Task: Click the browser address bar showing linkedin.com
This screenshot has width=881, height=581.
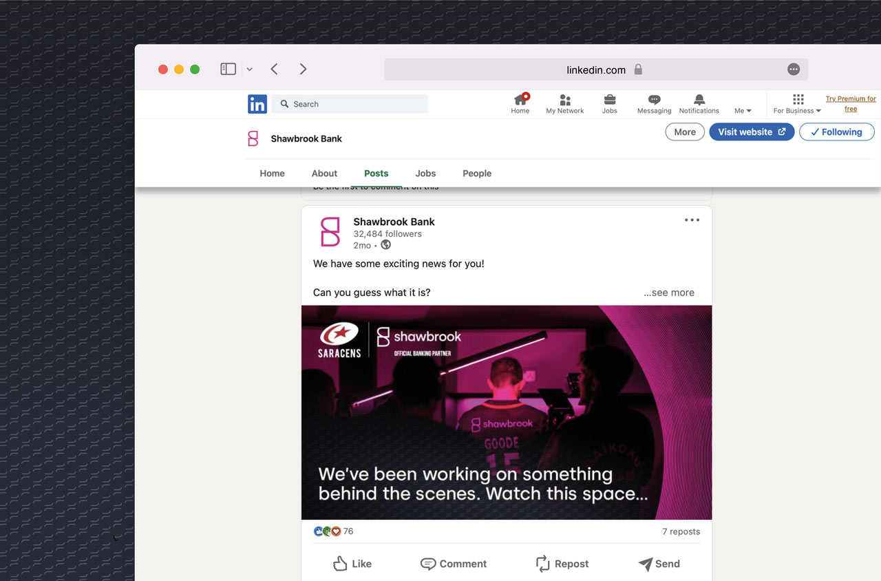Action: pos(596,70)
